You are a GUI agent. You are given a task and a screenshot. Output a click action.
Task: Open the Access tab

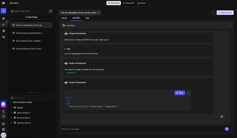pyautogui.click(x=142, y=3)
